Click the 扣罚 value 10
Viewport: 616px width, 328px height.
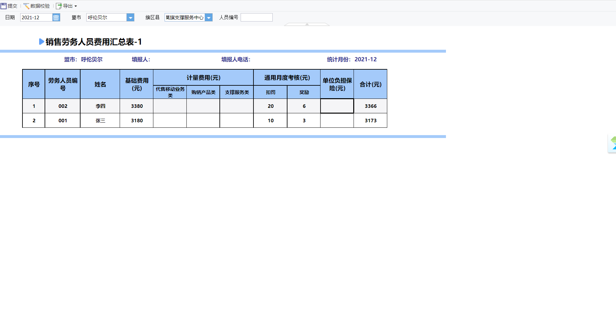point(270,120)
